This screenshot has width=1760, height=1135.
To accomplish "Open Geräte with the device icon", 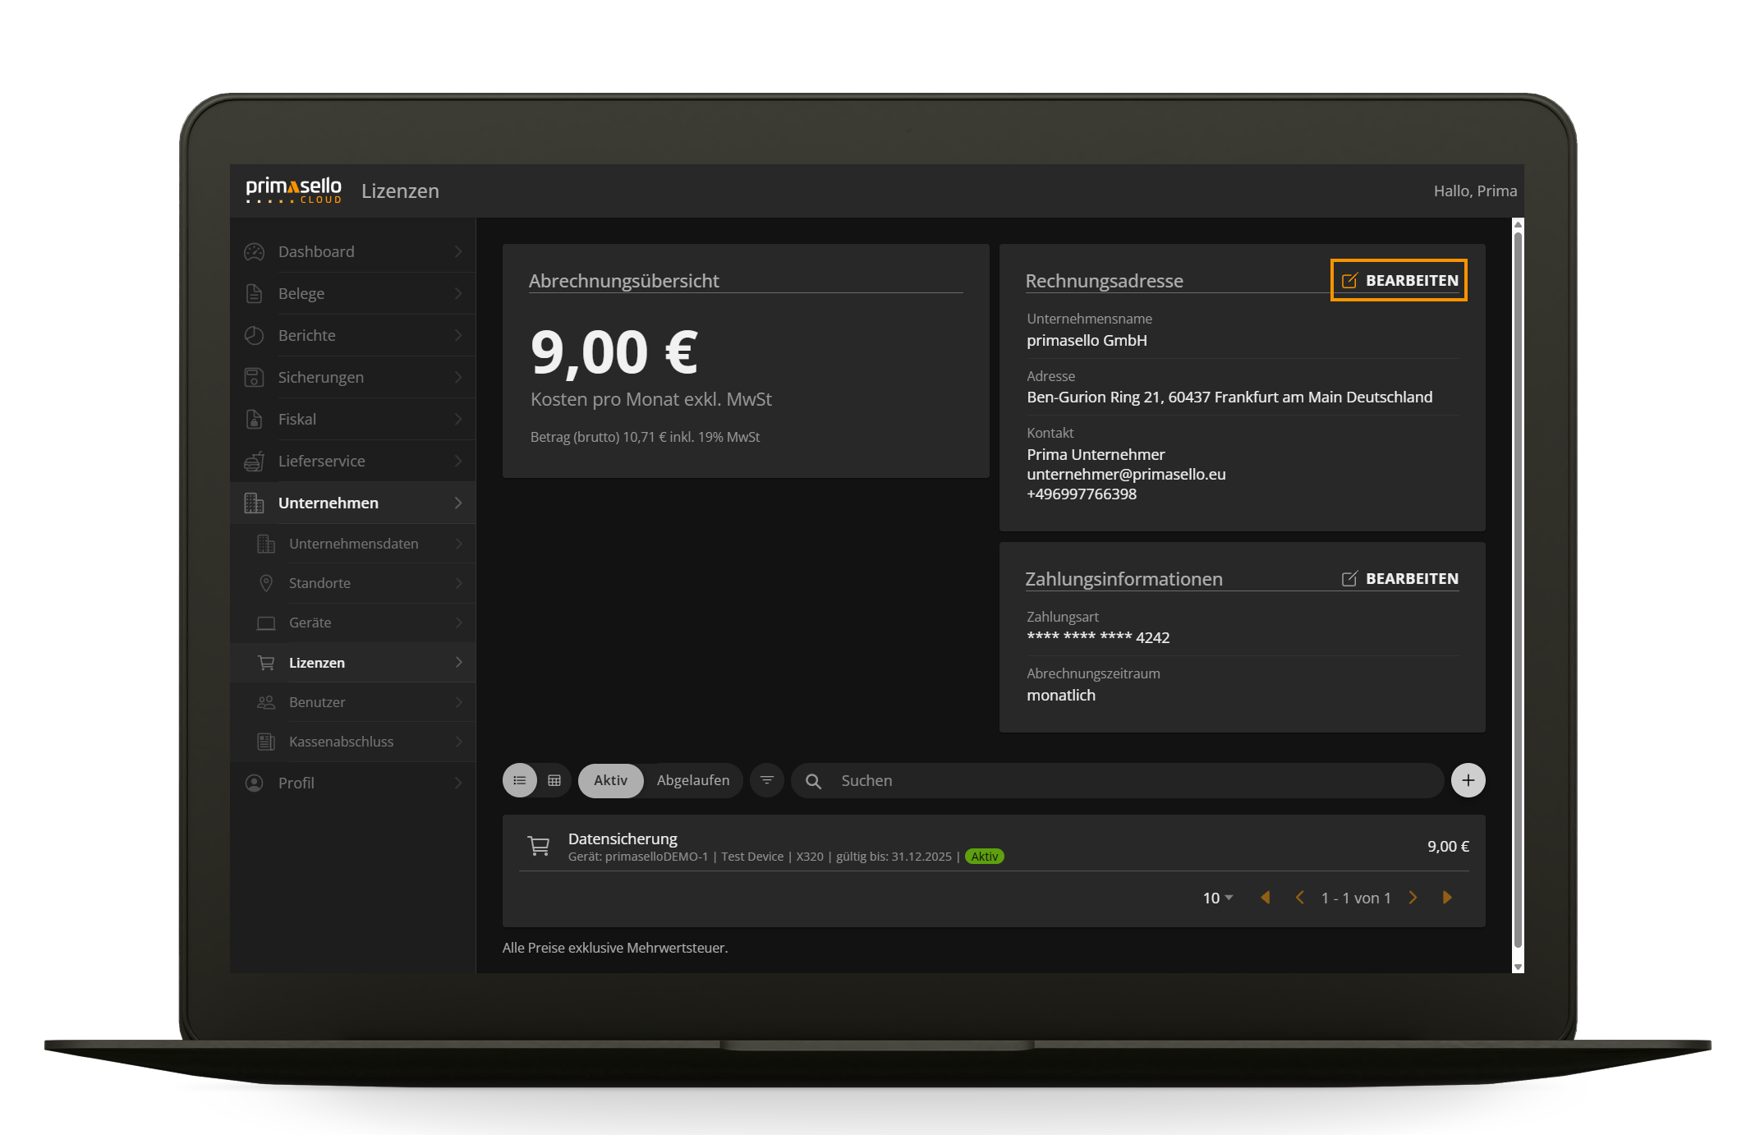I will (x=265, y=623).
